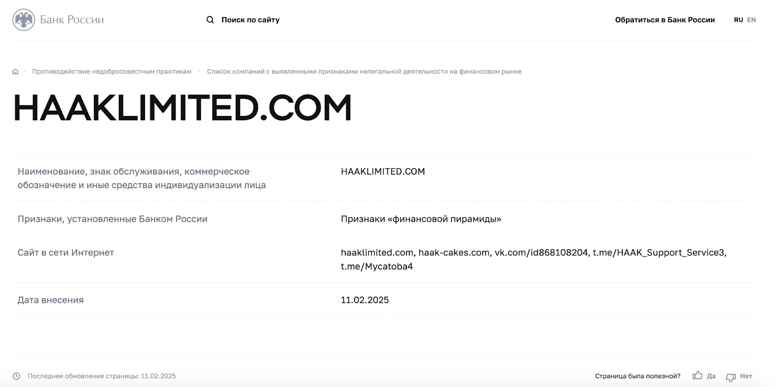Go to home via breadcrumb house icon
Image resolution: width=776 pixels, height=387 pixels.
tap(16, 72)
